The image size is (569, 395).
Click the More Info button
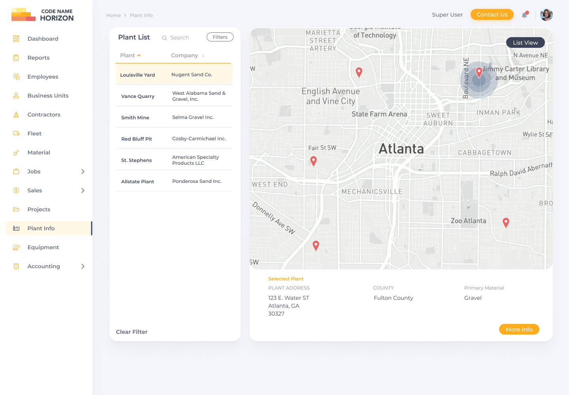click(519, 329)
